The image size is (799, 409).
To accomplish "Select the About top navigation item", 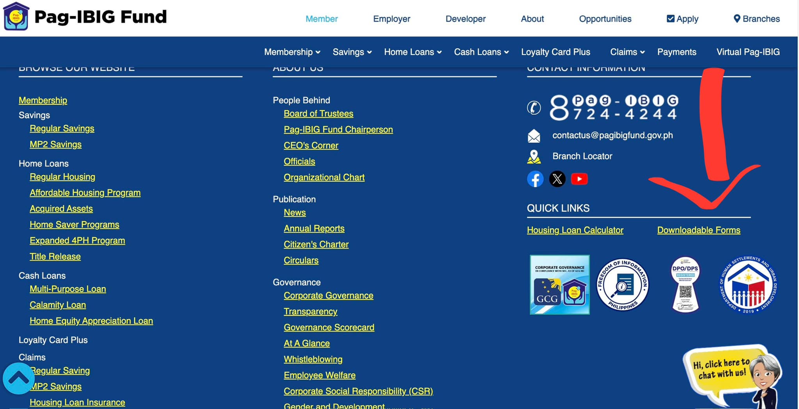I will pyautogui.click(x=532, y=19).
